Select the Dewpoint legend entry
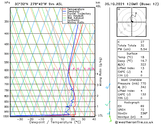 tap(73, 11)
